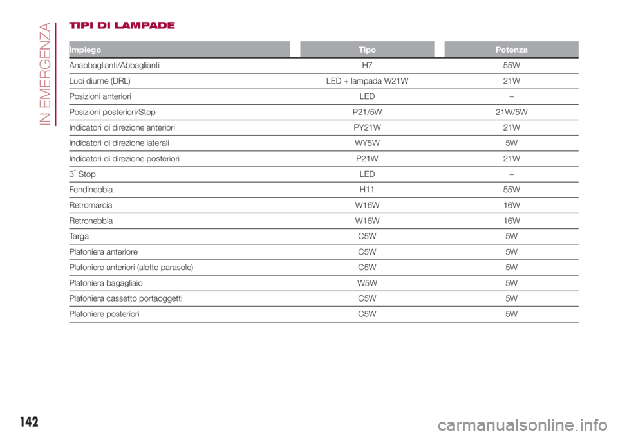Select the "Anabbaglianti/Abbaglianti" row label
The image size is (618, 436).
(x=115, y=66)
